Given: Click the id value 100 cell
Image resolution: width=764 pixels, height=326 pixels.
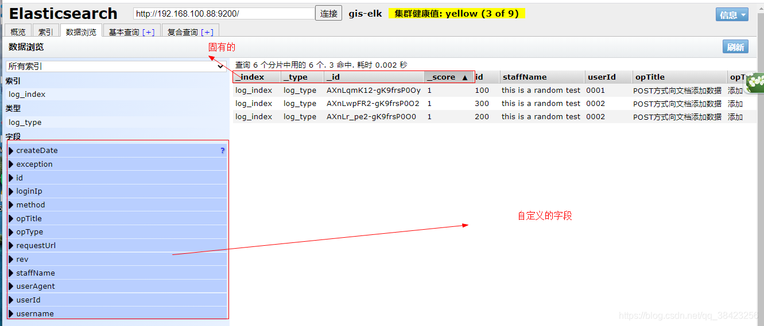Looking at the screenshot, I should click(482, 91).
